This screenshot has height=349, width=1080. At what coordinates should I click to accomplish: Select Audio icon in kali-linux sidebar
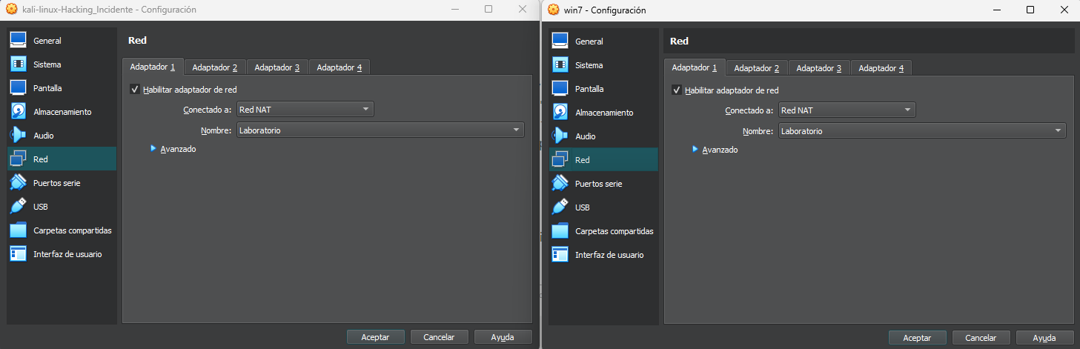(x=19, y=136)
